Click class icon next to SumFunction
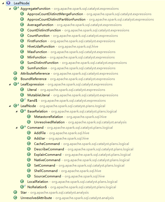This screenshot has width=165, height=202. (x=22, y=68)
